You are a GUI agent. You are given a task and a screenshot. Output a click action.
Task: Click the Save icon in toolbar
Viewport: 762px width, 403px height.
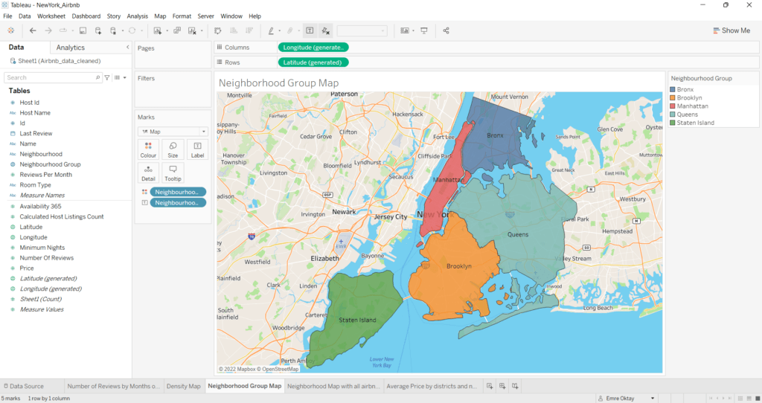pos(83,30)
